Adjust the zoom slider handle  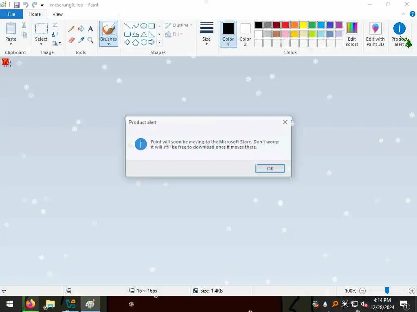click(x=387, y=290)
